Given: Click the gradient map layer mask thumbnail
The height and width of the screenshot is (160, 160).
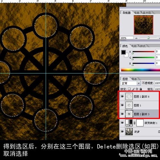Looking at the screenshot, I should pos(140,123).
